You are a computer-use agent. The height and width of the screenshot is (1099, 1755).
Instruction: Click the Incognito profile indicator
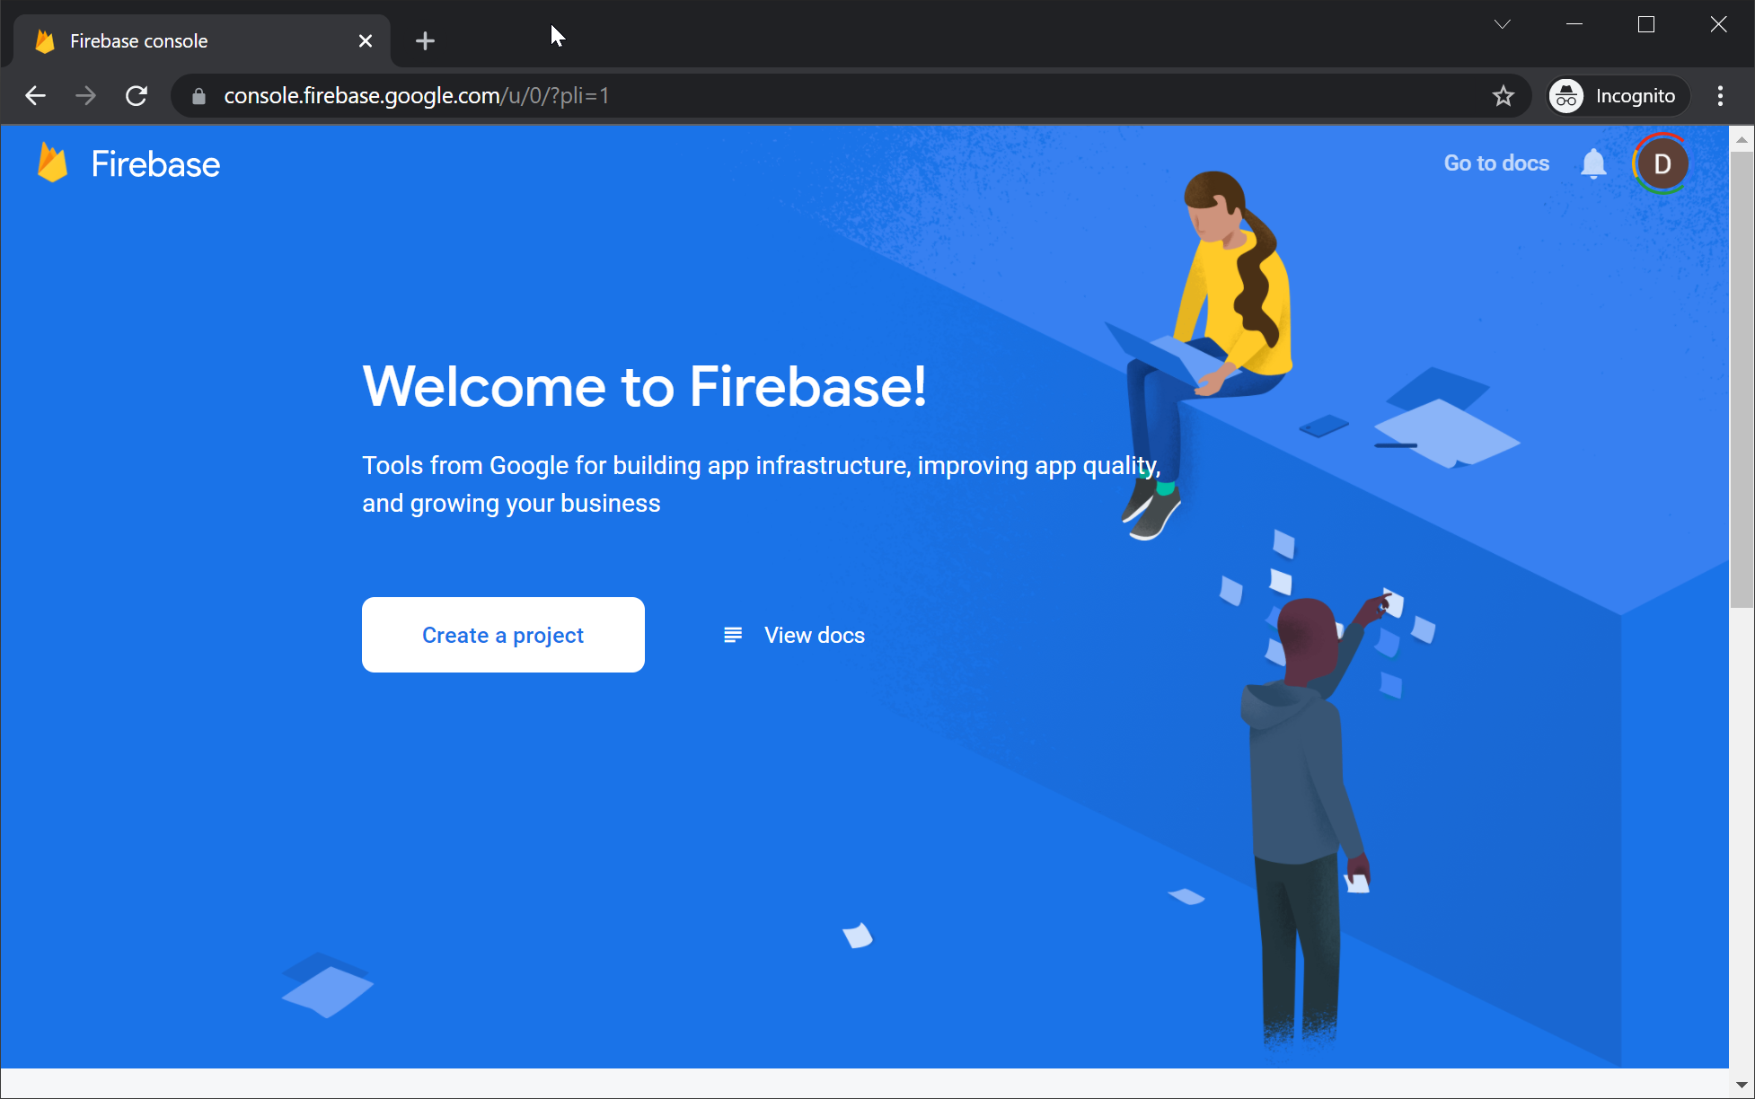1618,96
